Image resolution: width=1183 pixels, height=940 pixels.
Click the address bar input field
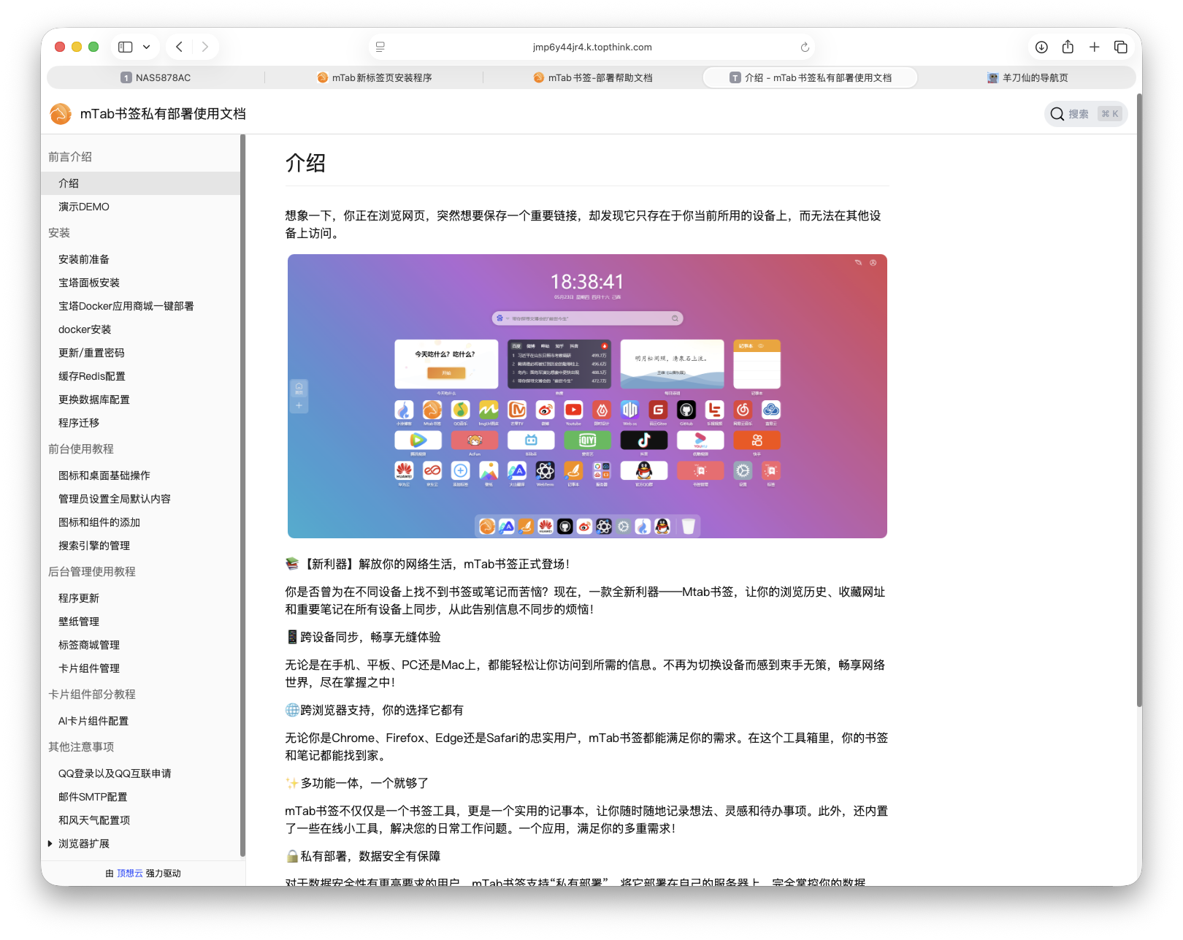(x=591, y=46)
